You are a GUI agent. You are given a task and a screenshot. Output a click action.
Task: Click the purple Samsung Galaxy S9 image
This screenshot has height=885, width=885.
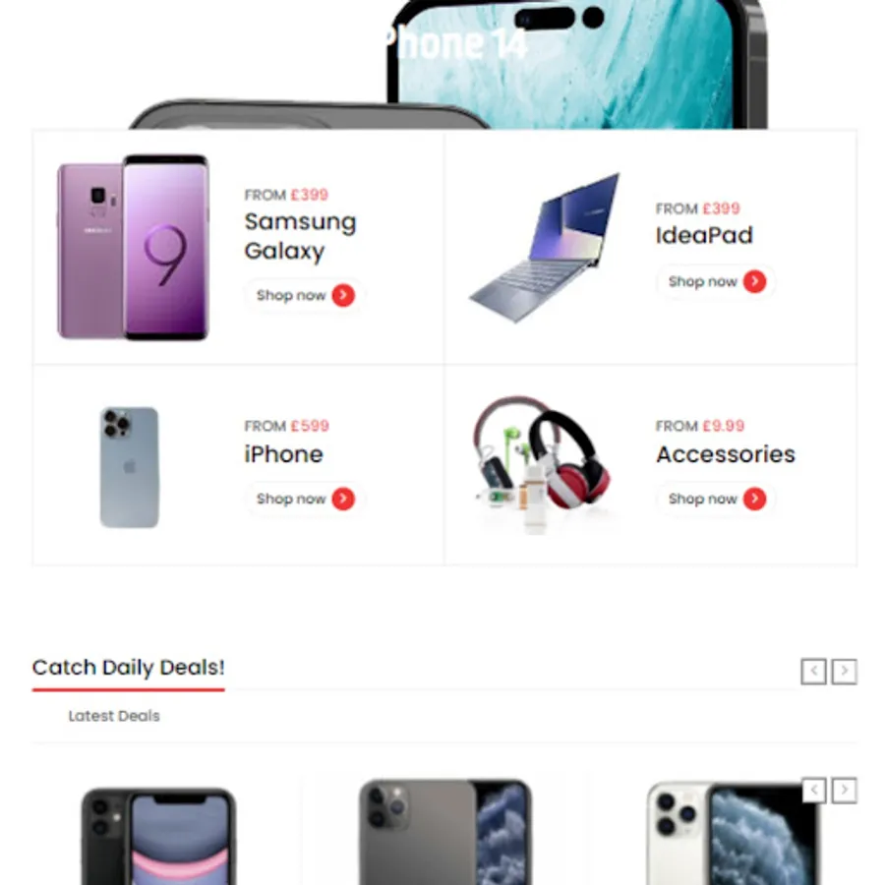pyautogui.click(x=133, y=247)
